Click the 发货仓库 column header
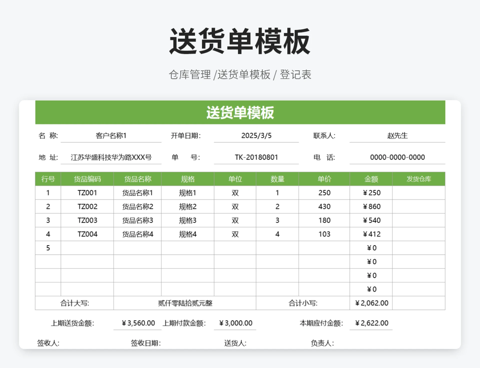This screenshot has width=480, height=368. [x=418, y=179]
